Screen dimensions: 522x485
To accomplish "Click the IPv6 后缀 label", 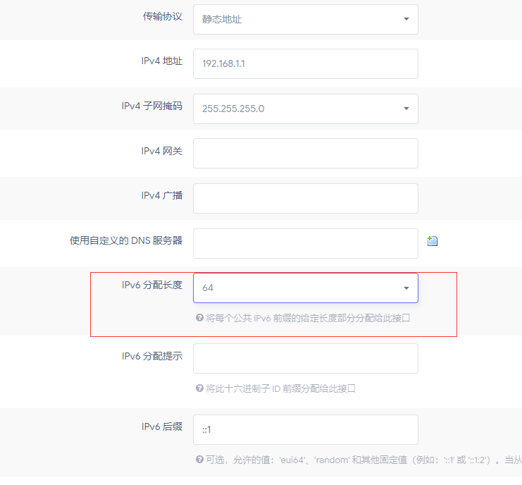I will pos(161,426).
